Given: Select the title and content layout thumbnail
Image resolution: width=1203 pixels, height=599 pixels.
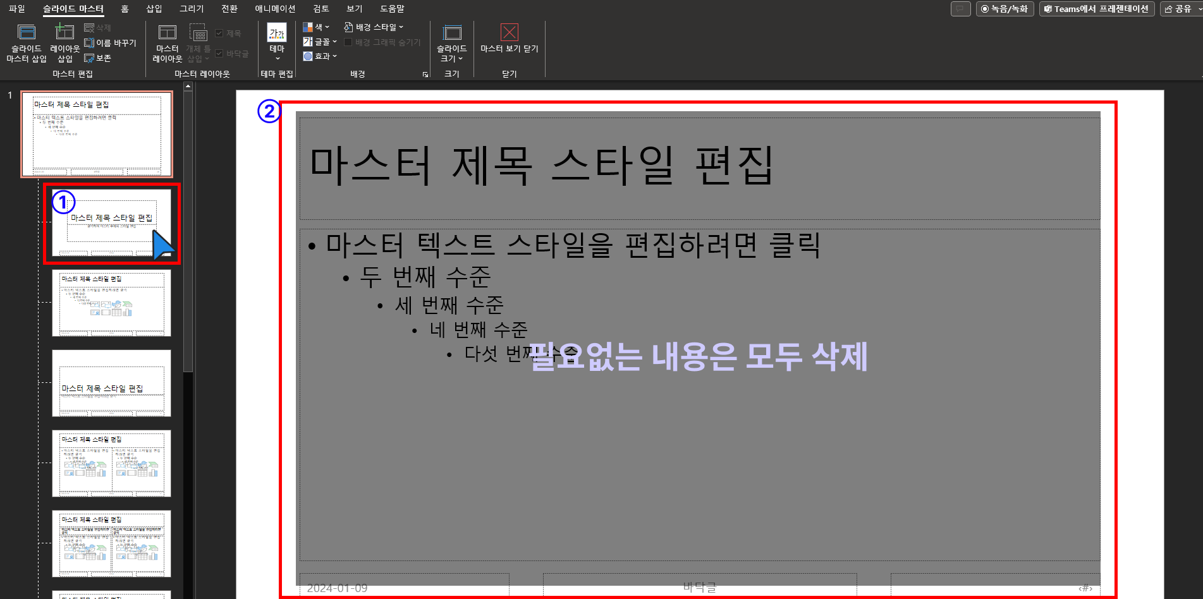Looking at the screenshot, I should pos(112,303).
